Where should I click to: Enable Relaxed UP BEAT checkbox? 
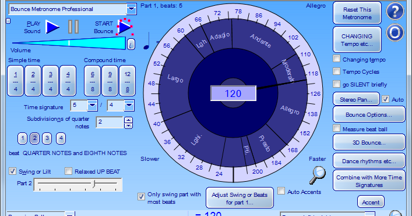[68, 171]
